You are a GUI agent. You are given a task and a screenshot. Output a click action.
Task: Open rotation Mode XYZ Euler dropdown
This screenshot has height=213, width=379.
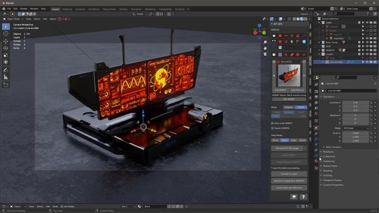(x=356, y=128)
